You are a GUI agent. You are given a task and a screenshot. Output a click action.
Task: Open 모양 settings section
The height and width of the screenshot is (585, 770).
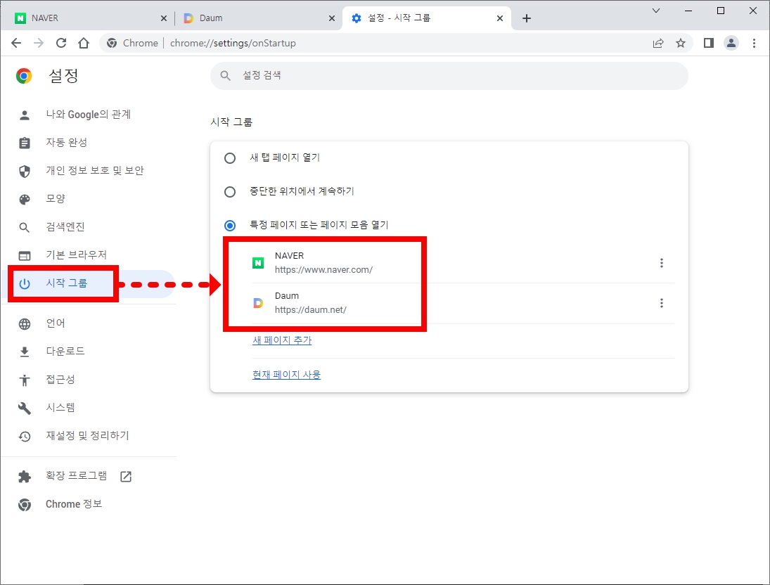click(x=89, y=199)
